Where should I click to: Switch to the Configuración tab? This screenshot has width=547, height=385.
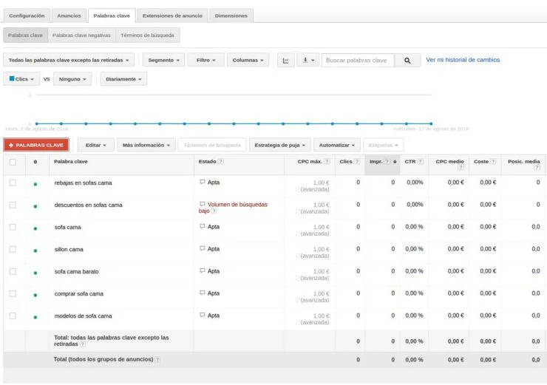point(27,16)
